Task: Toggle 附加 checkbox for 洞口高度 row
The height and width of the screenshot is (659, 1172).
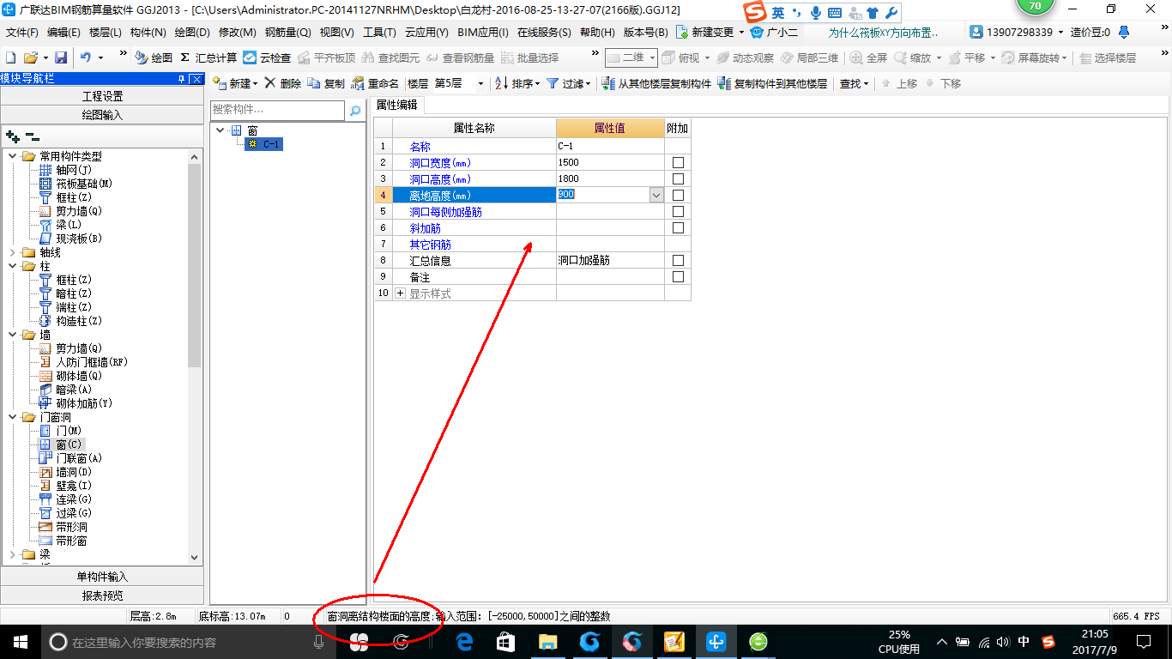Action: pos(679,178)
